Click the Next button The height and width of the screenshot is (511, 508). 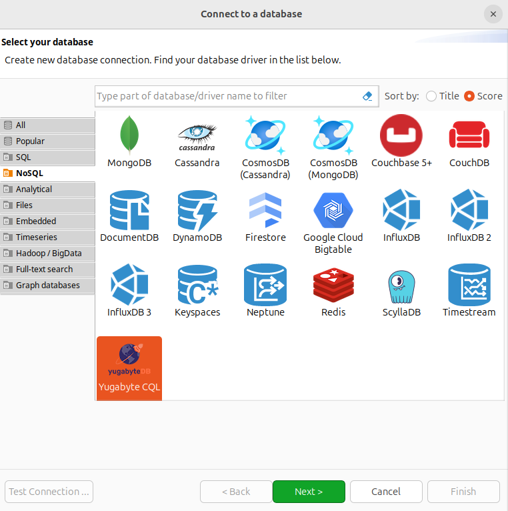pos(309,492)
